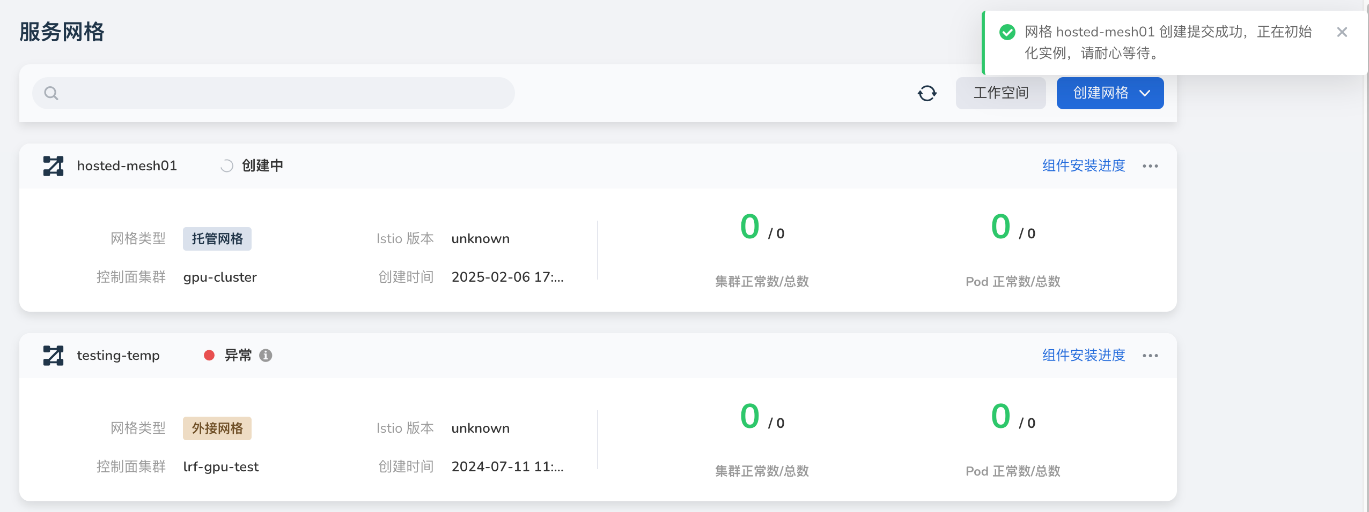This screenshot has height=512, width=1369.
Task: Dismiss the creation success notification
Action: [1343, 32]
